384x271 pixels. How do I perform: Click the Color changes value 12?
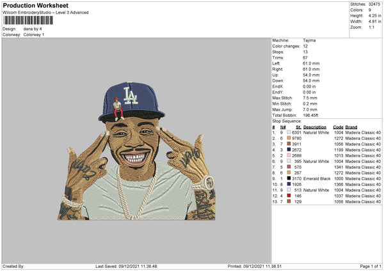point(305,46)
